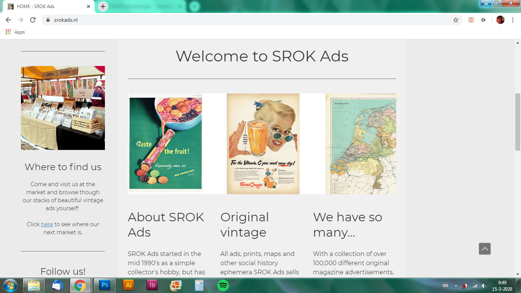Click the back-to-top arrow button

(485, 249)
